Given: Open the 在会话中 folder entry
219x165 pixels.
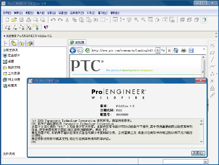Looking at the screenshot, I should click(11, 55).
